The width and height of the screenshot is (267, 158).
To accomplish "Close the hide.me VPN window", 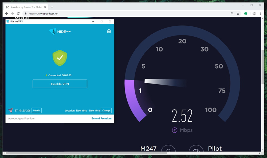I will click(110, 21).
